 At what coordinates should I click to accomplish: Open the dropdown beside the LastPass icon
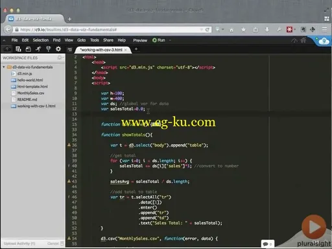click(294, 29)
